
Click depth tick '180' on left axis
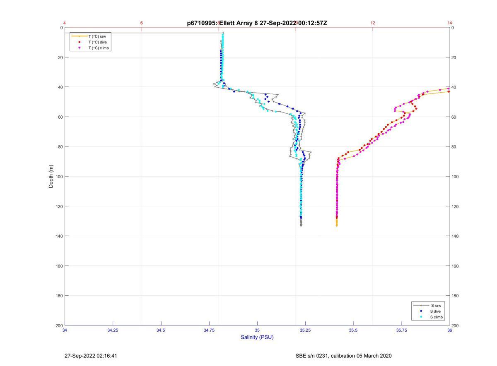[x=59, y=296]
